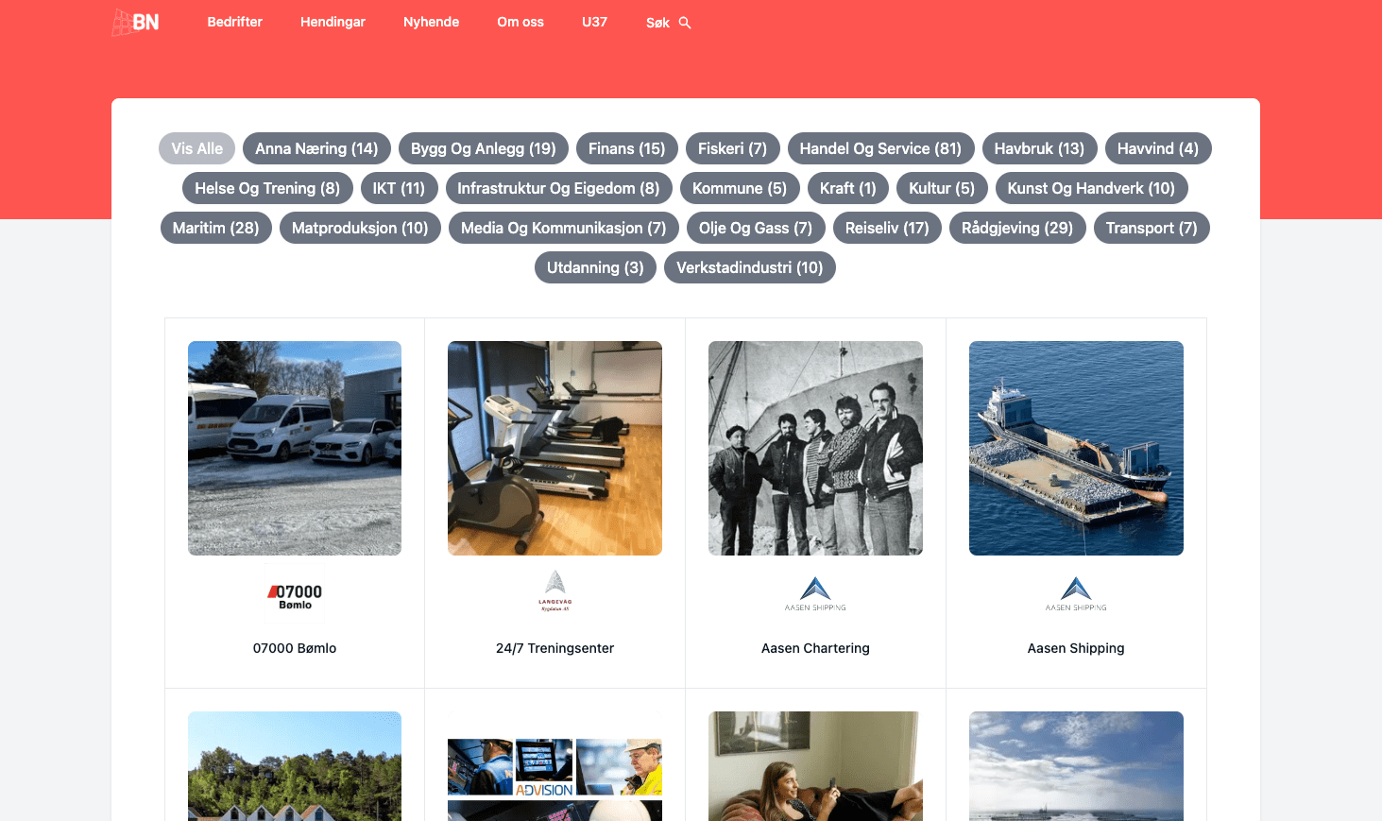Filter by Kunst Og Handverk (10)
1382x821 pixels.
[x=1092, y=188]
